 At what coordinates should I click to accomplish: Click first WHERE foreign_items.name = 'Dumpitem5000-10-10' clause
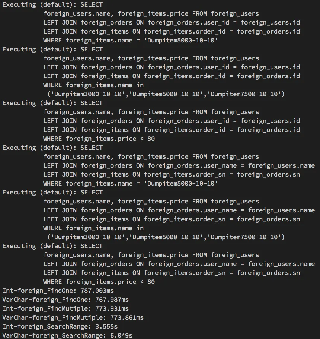130,41
